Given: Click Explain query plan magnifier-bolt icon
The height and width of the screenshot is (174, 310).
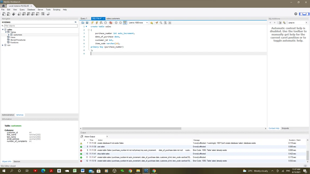Looking at the screenshot, I should pos(101,23).
